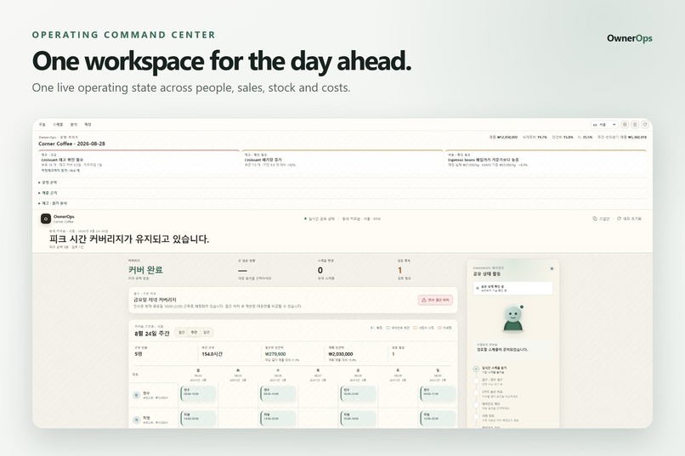Click the ₩12,850,000 sales figure in the header
The height and width of the screenshot is (456, 685).
tap(507, 137)
